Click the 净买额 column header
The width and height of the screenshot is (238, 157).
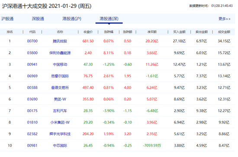pos(152,32)
